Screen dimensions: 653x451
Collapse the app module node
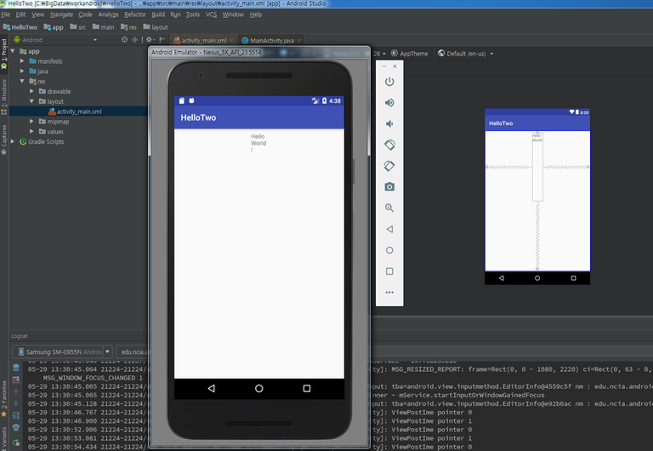point(13,51)
